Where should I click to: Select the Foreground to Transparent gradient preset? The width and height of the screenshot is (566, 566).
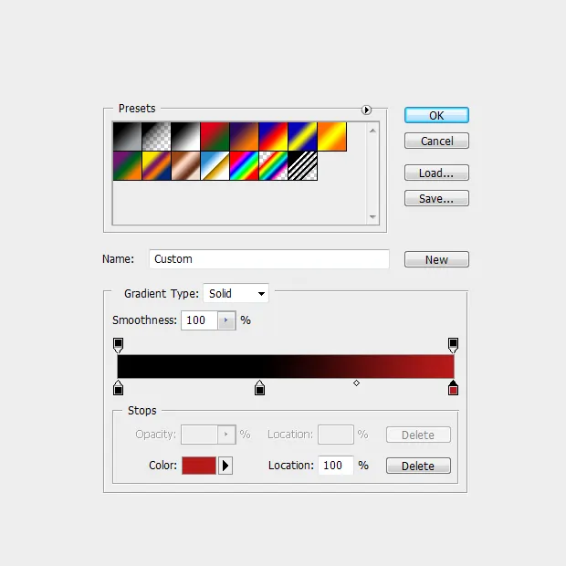156,137
